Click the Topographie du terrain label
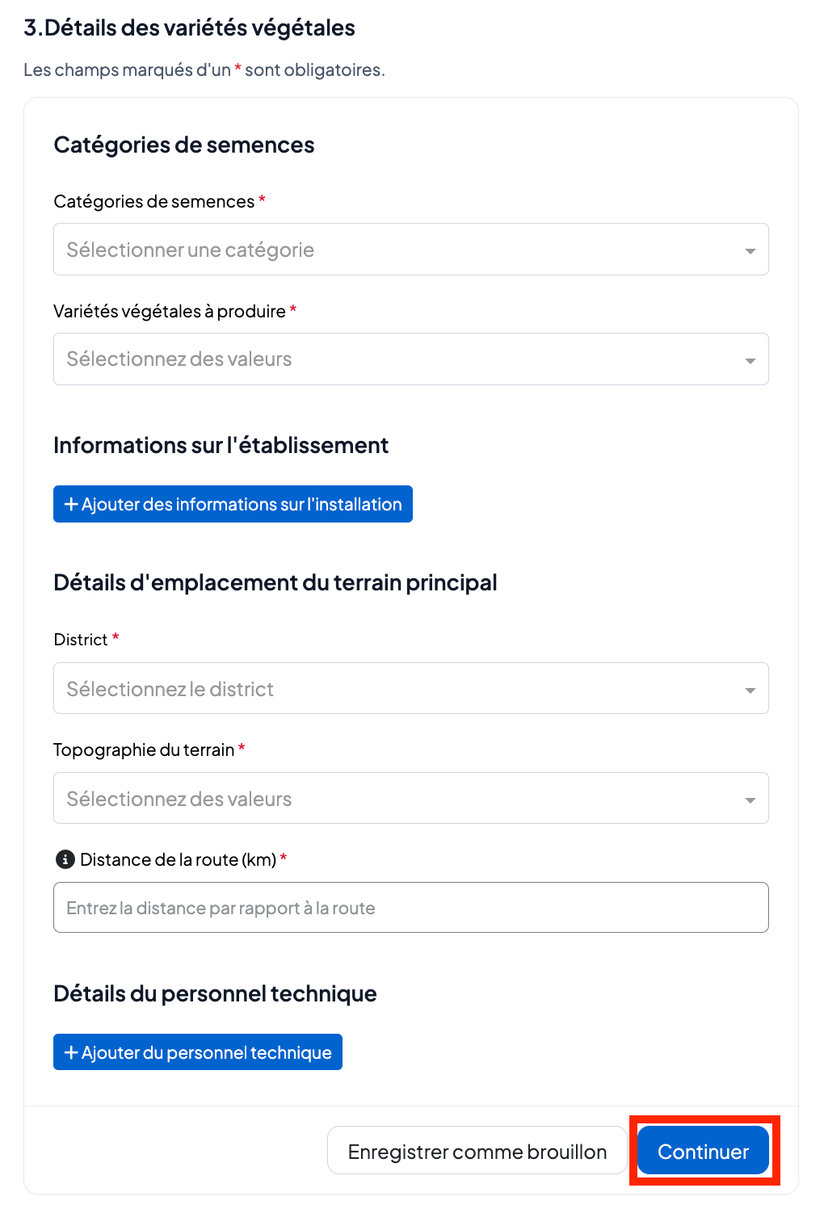824x1209 pixels. 144,749
